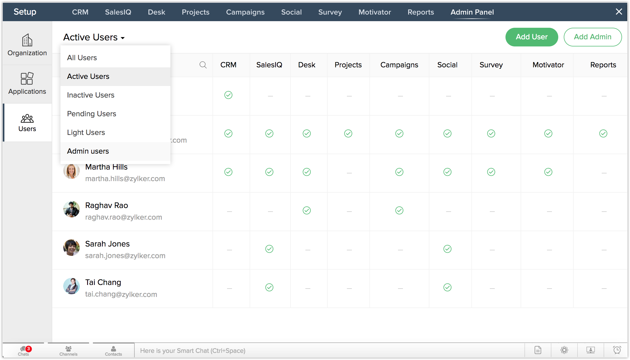This screenshot has width=630, height=360.
Task: Open Chats with 3 notifications
Action: [24, 350]
